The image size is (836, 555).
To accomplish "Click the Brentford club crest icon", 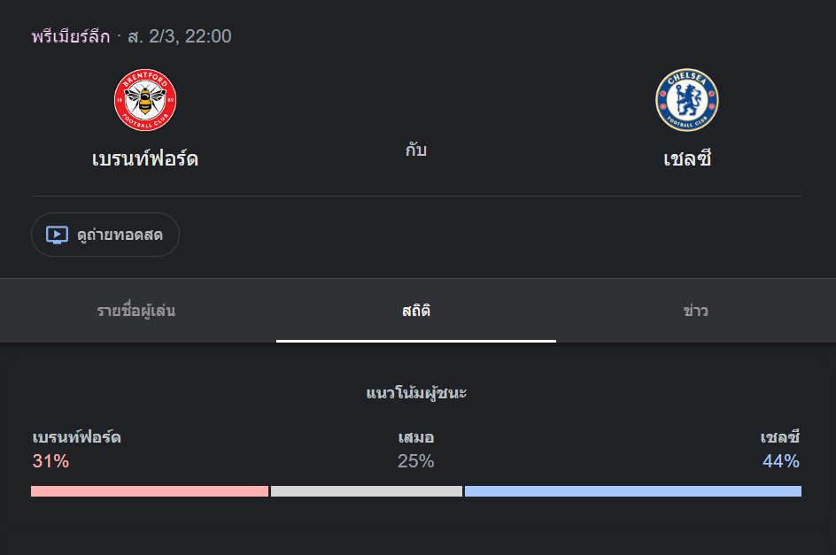I will point(144,100).
